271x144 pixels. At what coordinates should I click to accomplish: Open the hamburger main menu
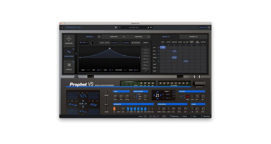pos(62,27)
